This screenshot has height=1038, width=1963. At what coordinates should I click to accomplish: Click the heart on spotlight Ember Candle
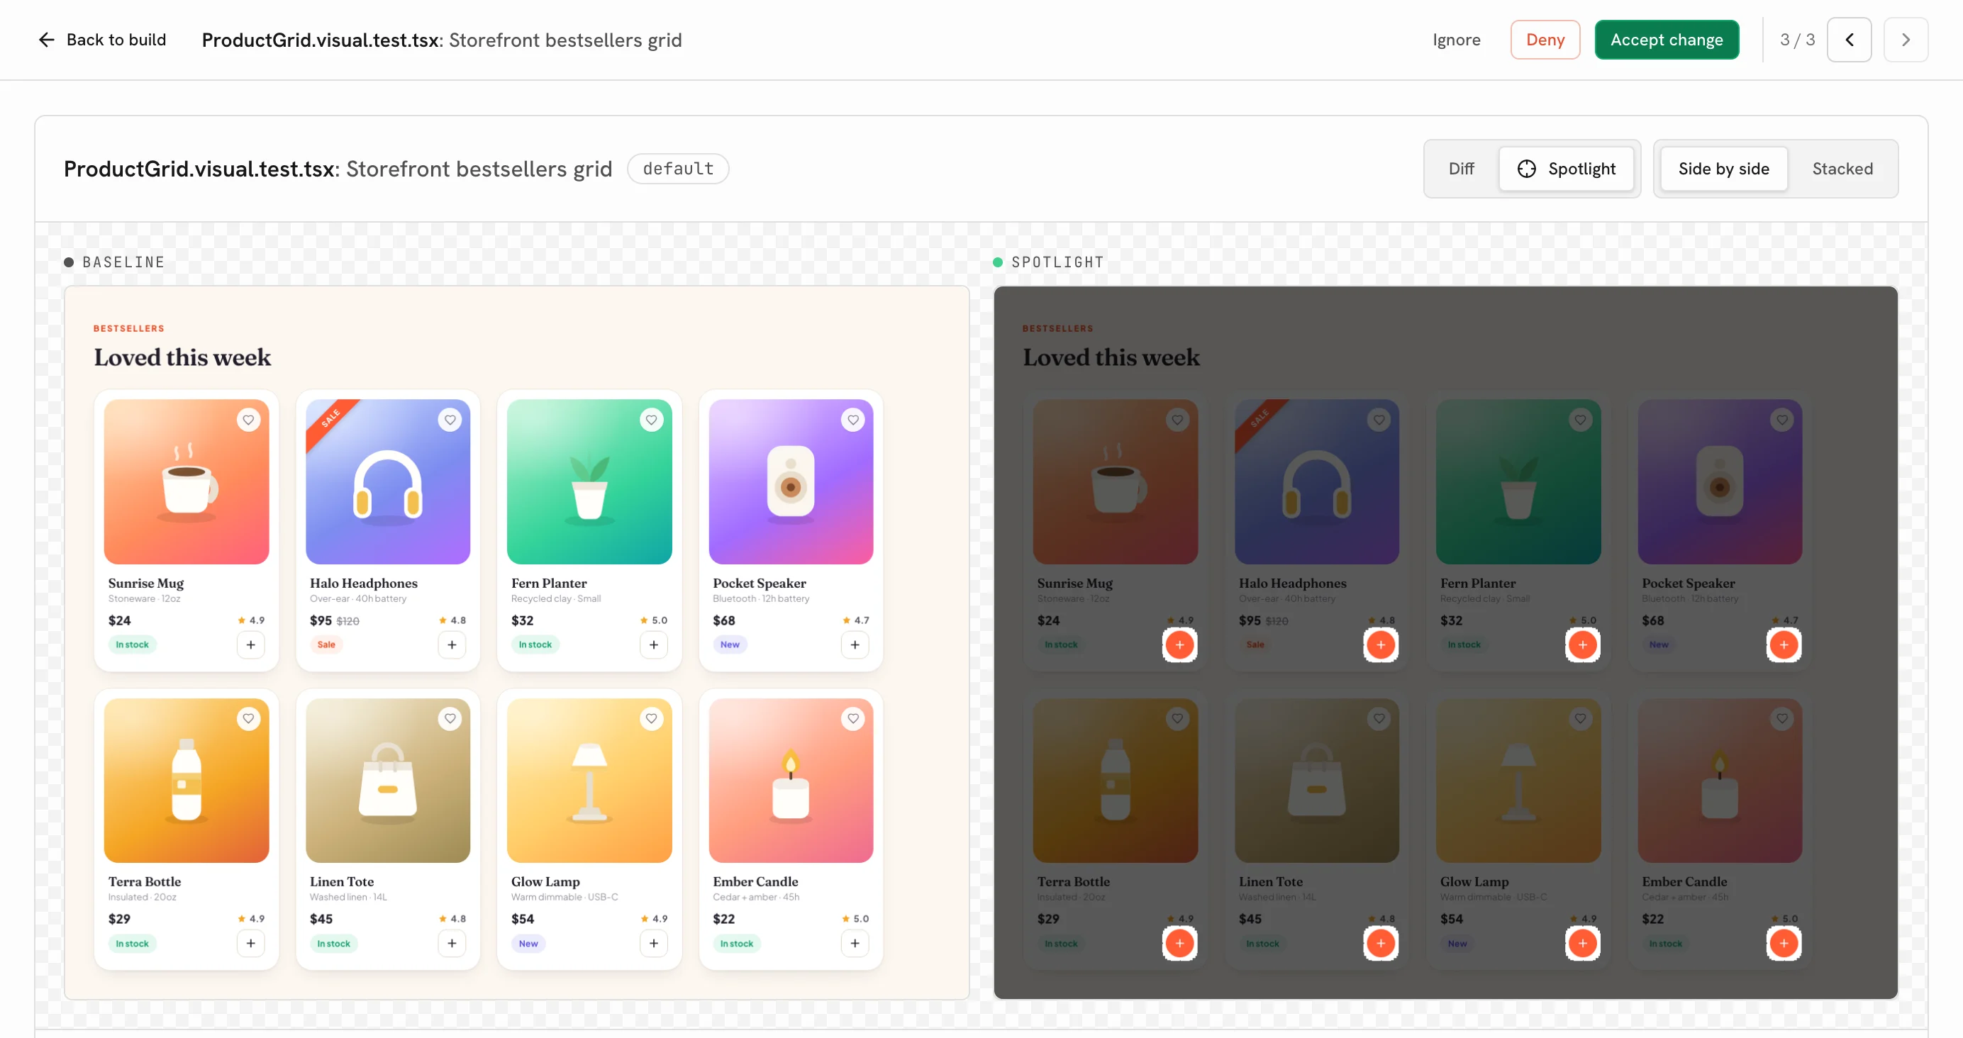pyautogui.click(x=1782, y=719)
